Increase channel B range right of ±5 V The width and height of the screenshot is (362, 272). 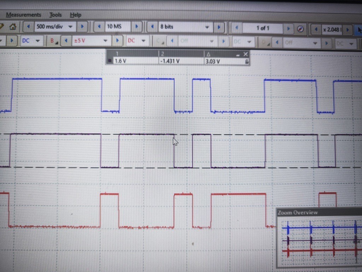coord(117,41)
